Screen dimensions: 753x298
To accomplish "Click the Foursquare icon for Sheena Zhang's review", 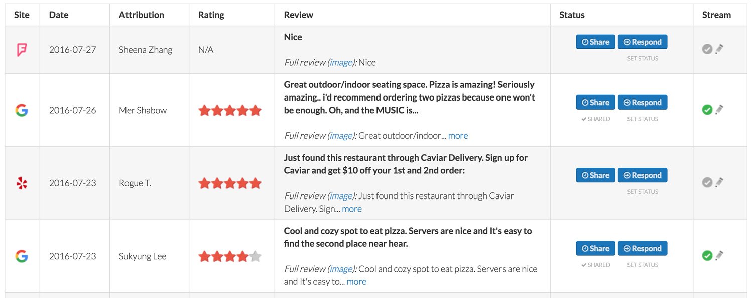I will click(22, 50).
